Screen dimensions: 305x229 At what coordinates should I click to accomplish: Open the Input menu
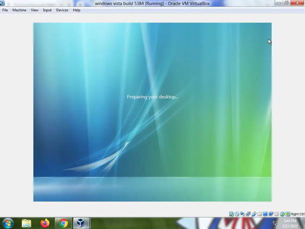47,10
